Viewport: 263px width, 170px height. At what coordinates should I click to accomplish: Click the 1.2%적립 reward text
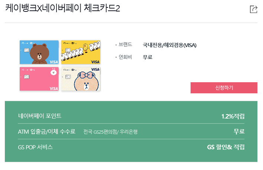click(x=233, y=116)
